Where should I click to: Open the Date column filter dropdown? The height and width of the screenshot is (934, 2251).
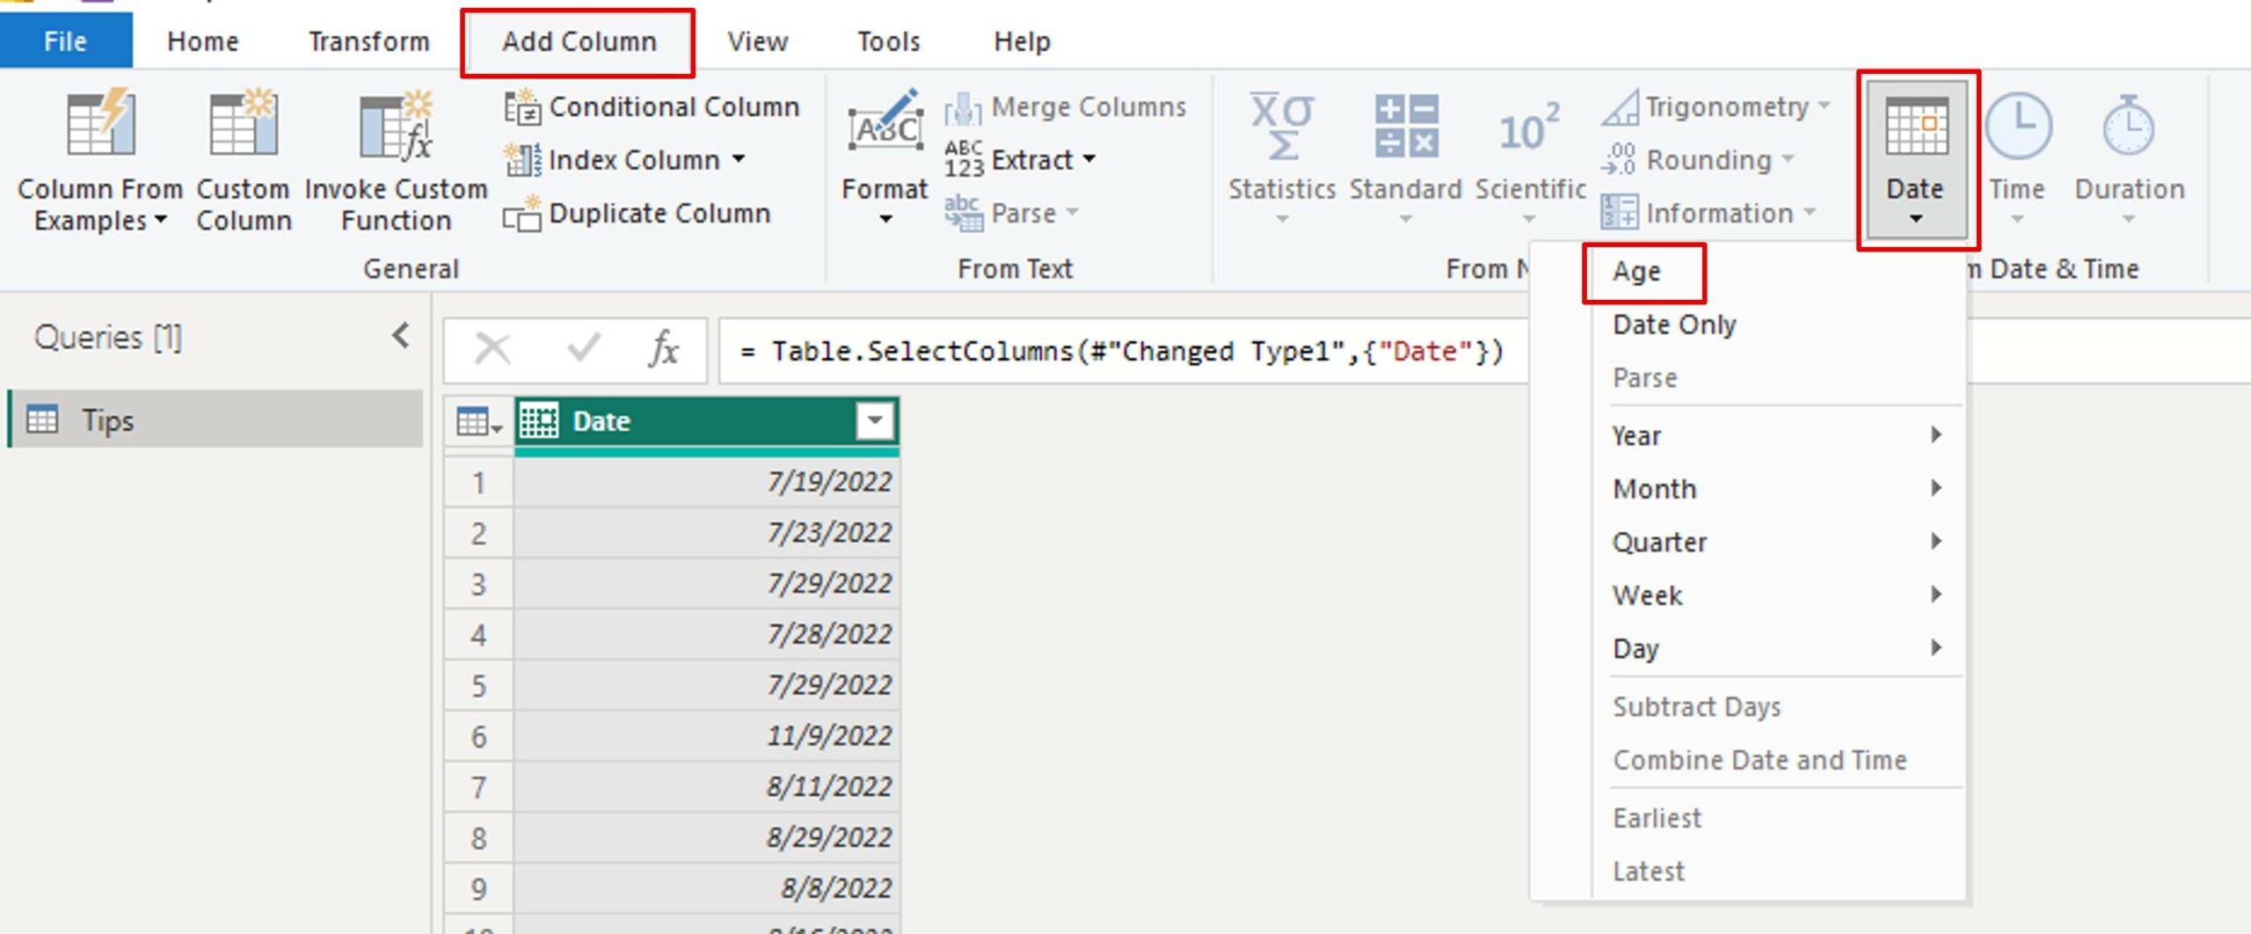875,421
